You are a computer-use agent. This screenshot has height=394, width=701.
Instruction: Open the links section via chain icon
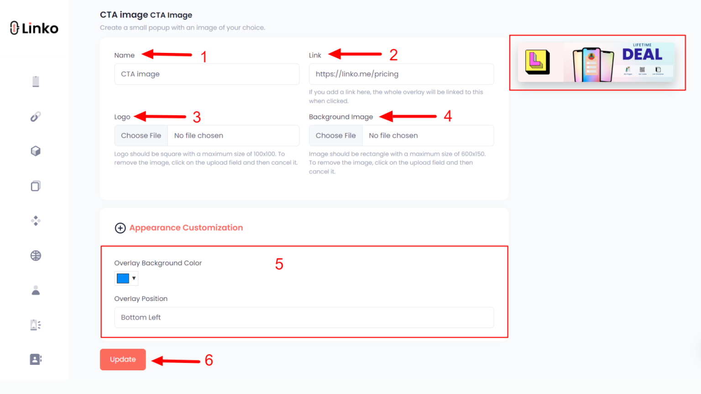point(35,116)
